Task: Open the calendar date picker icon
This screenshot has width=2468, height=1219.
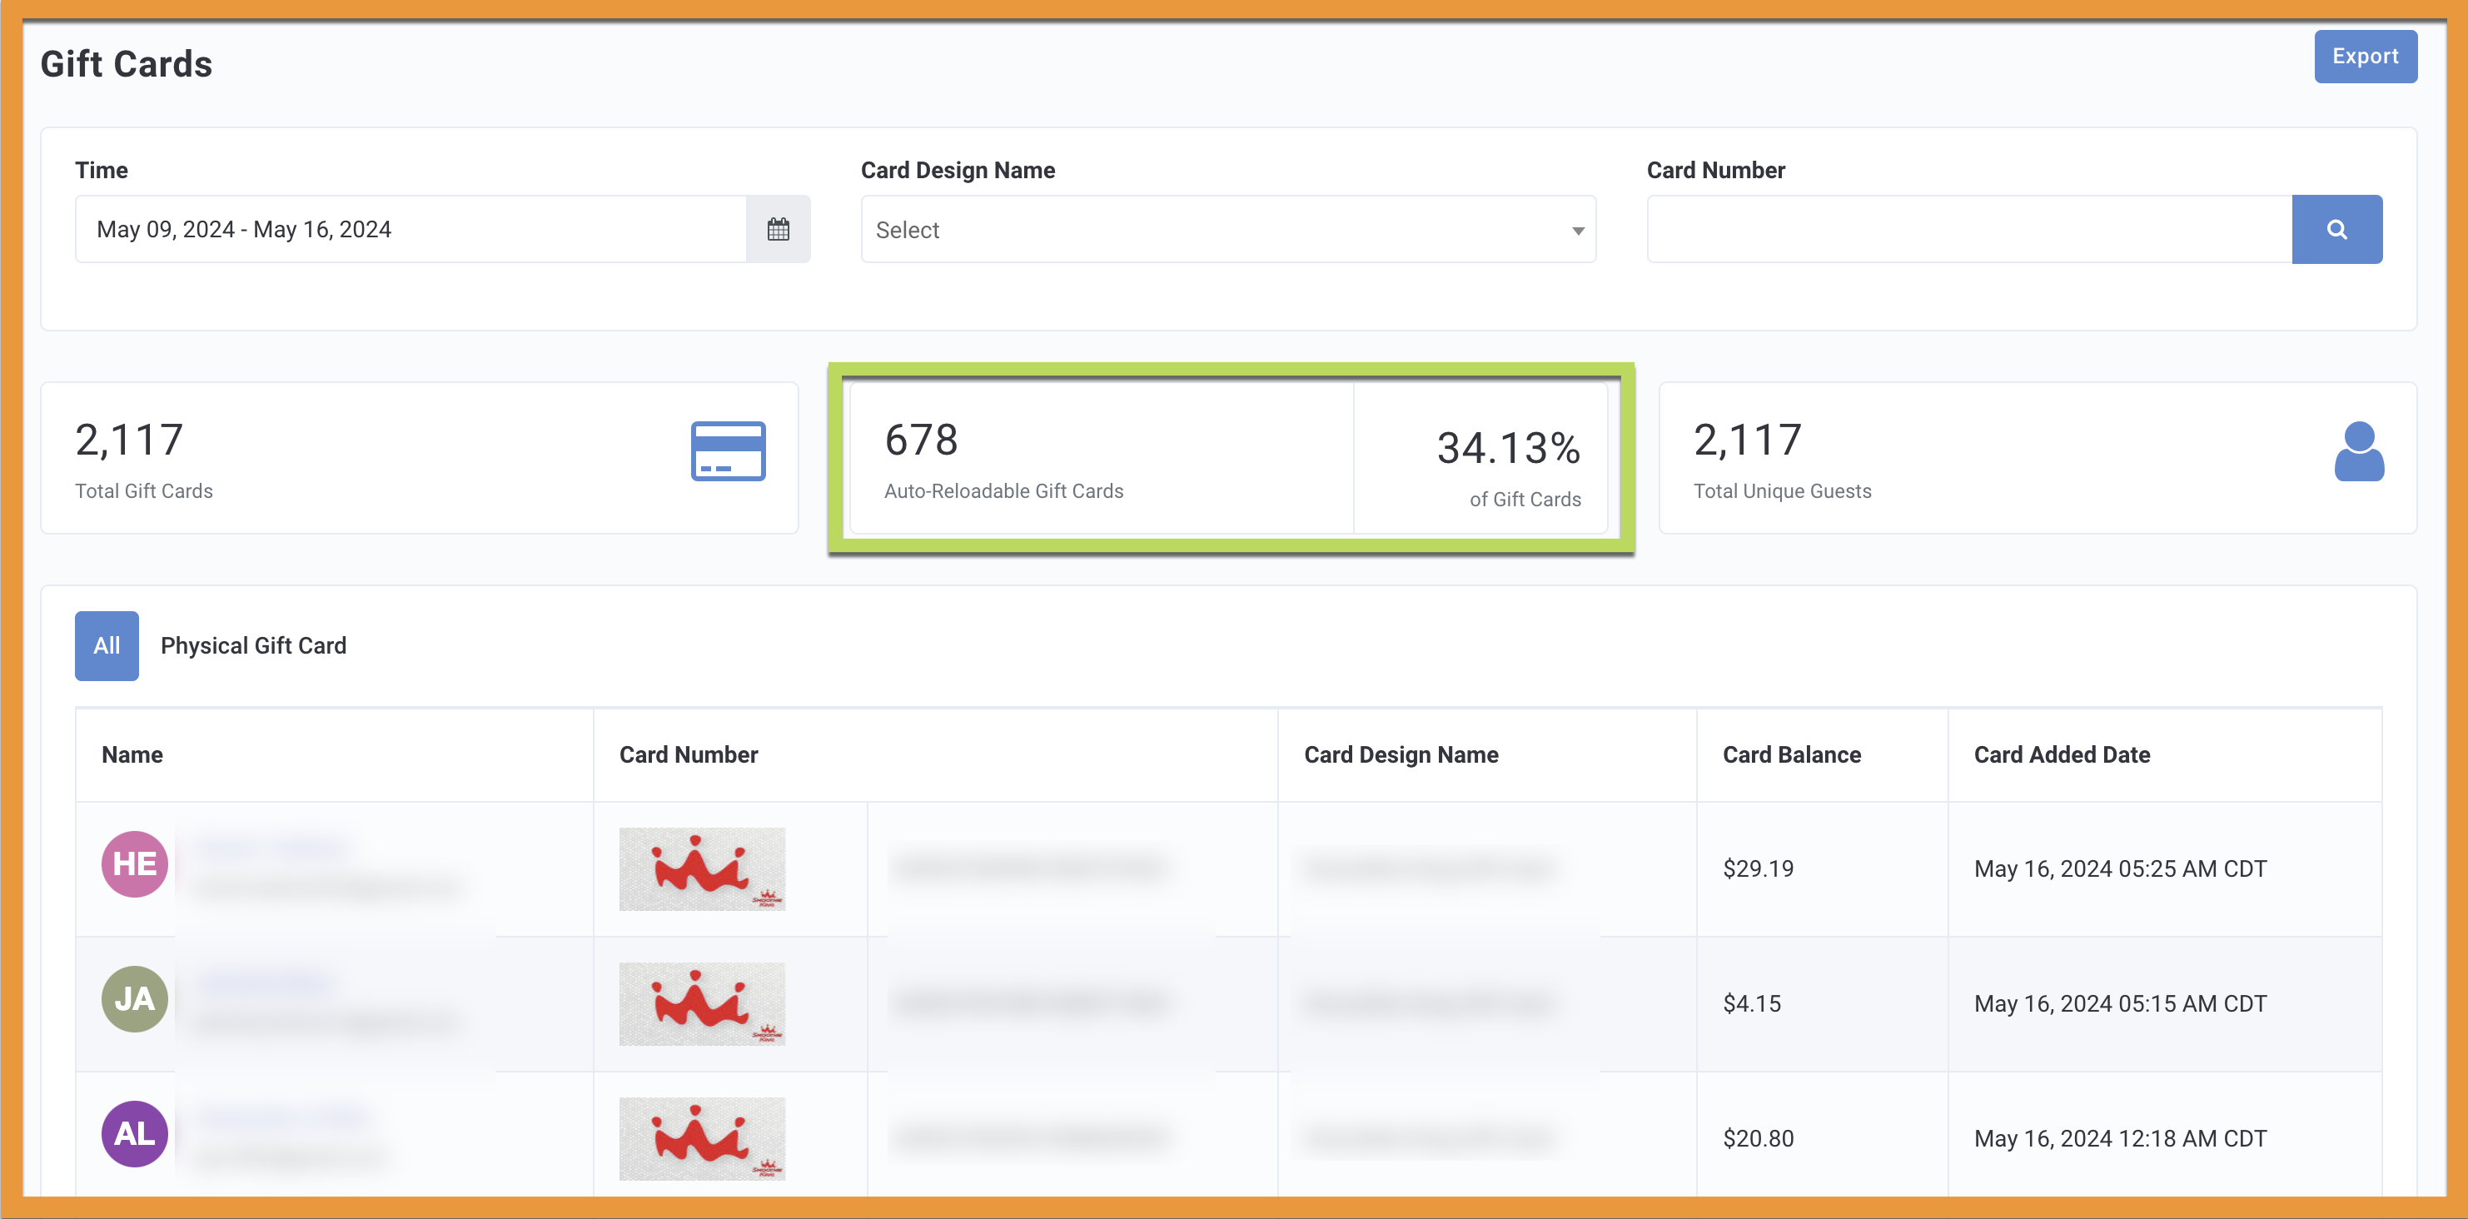Action: coord(778,229)
